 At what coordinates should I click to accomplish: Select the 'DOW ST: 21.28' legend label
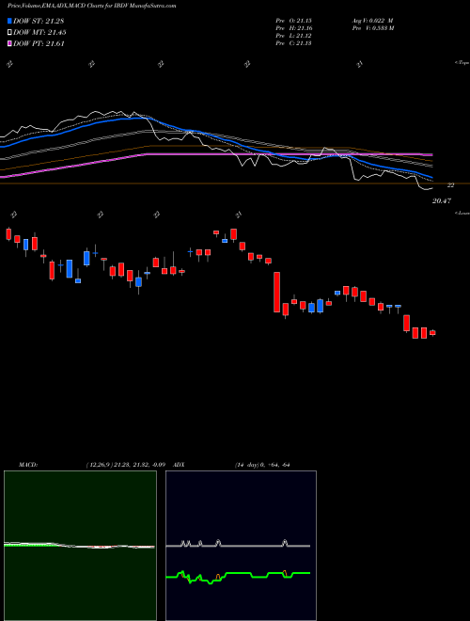pyautogui.click(x=39, y=21)
